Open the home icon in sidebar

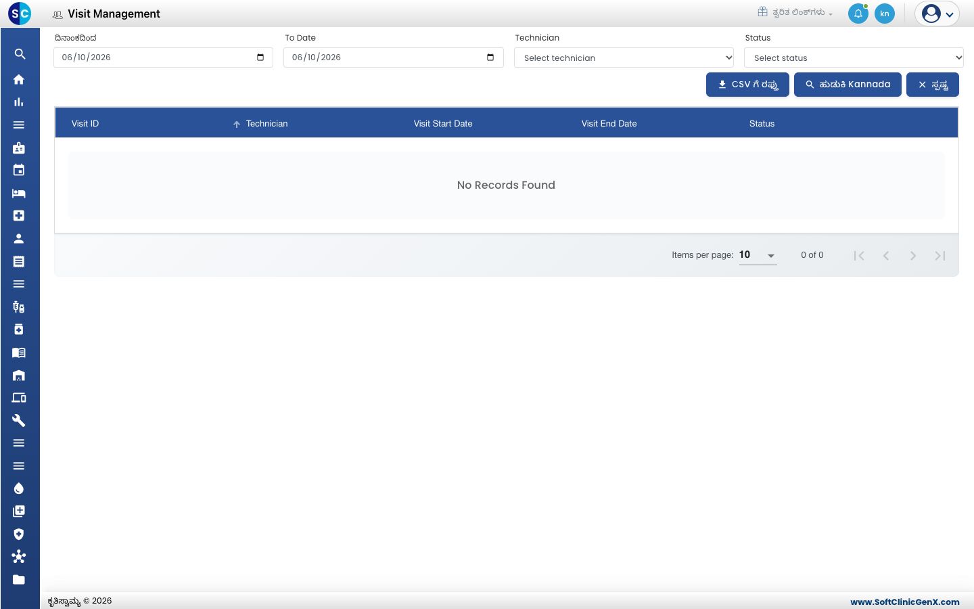pyautogui.click(x=19, y=79)
